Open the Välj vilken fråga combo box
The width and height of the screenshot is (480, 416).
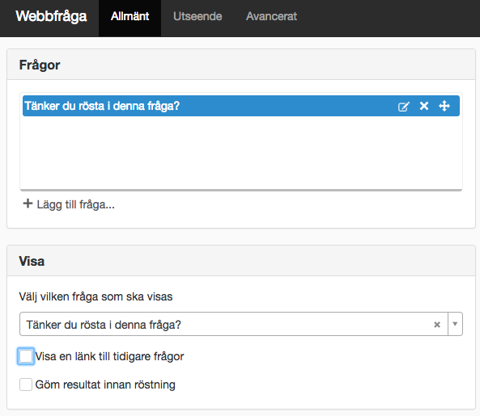[x=241, y=324]
